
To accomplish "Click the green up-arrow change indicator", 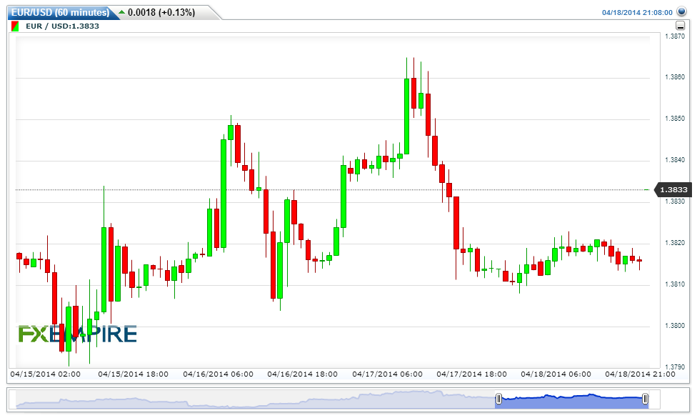I will [122, 12].
